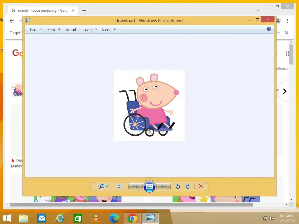Select the mandy mouse peppa pig Chrome tab

coord(43,10)
